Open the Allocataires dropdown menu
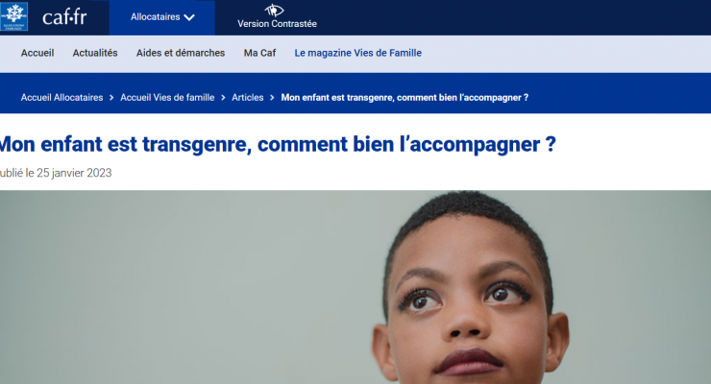 point(161,17)
